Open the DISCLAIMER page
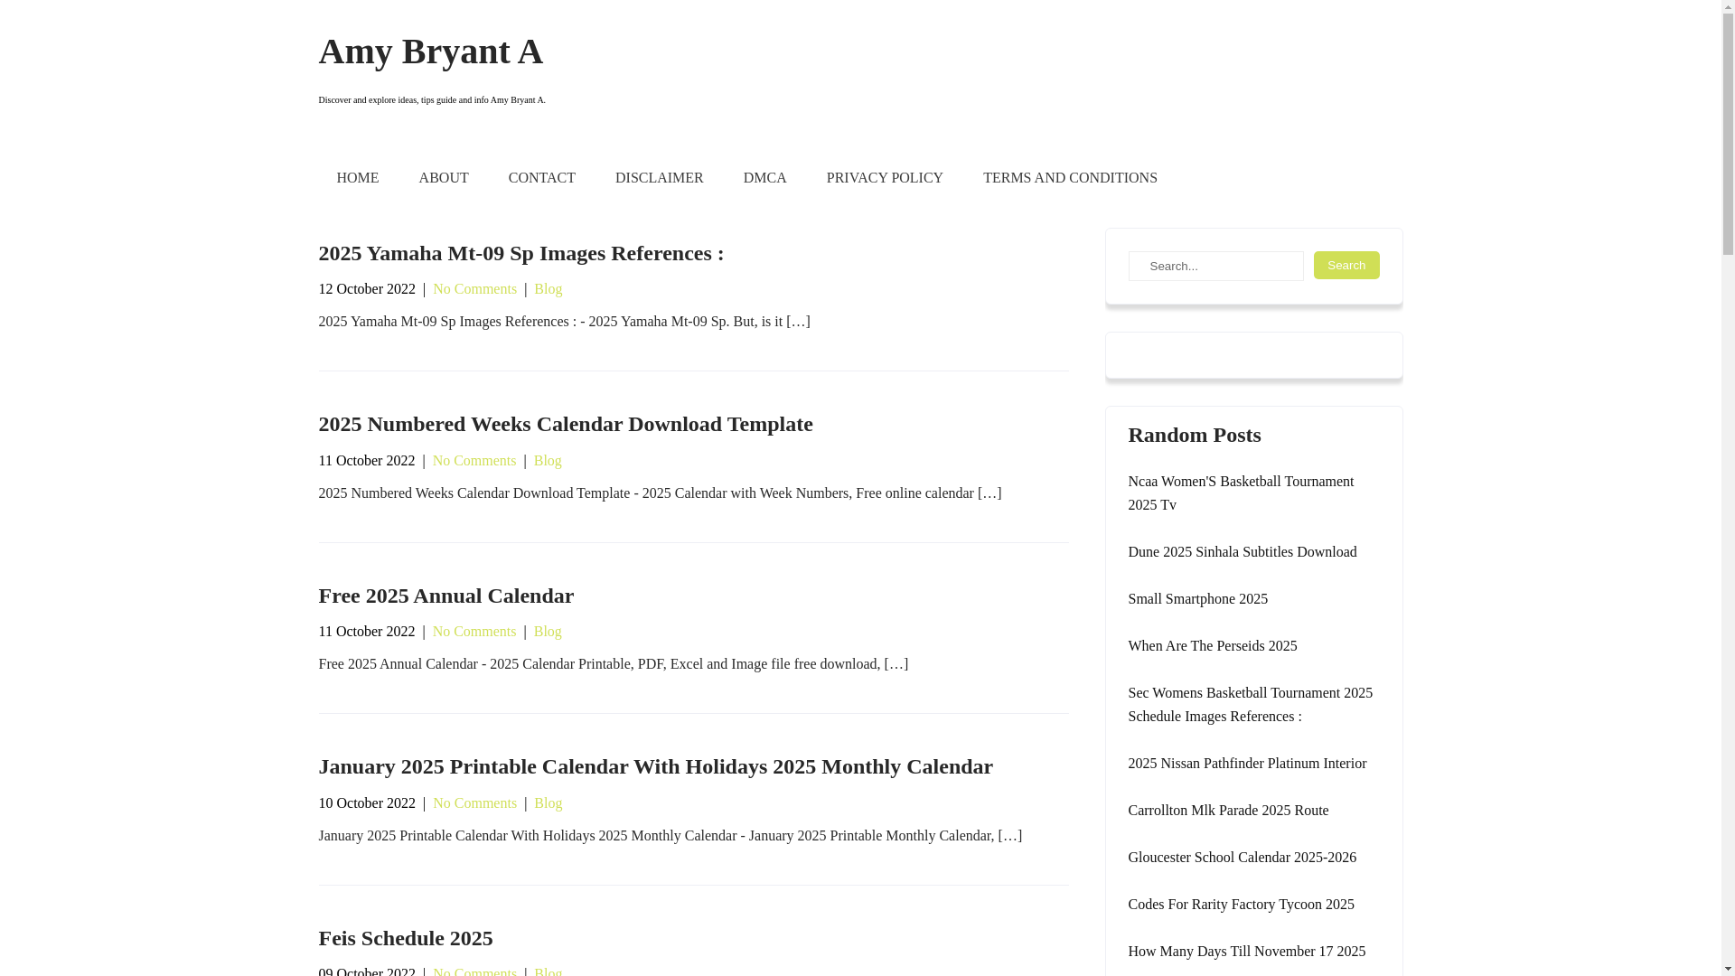Screen dimensions: 1735x976 660,178
